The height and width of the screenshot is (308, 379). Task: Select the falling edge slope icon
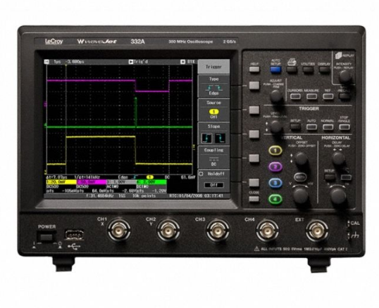coord(220,139)
